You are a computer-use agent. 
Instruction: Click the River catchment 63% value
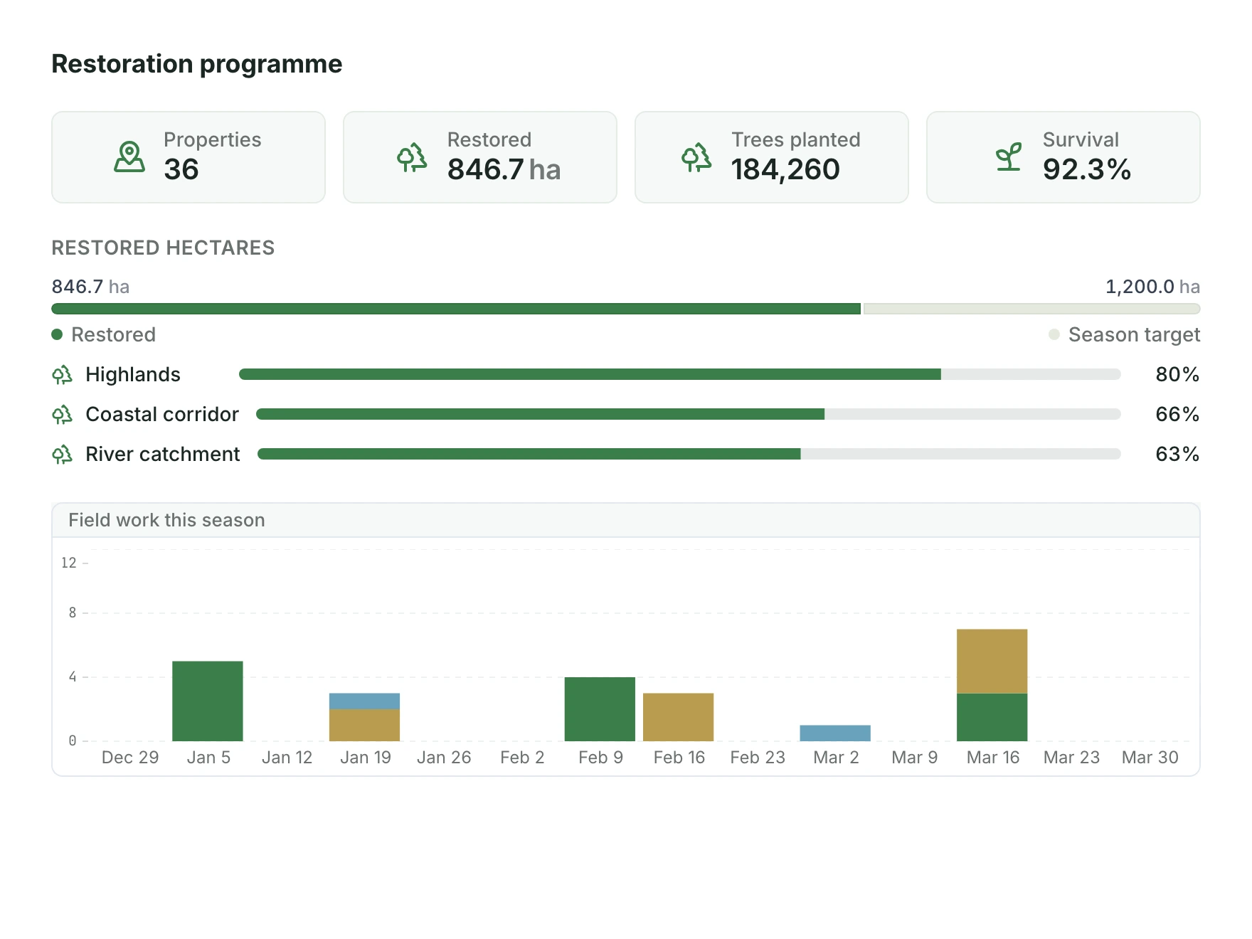1177,454
